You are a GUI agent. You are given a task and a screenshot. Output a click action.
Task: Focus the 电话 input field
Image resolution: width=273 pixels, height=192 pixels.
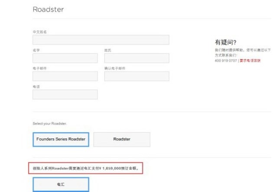tap(65, 94)
